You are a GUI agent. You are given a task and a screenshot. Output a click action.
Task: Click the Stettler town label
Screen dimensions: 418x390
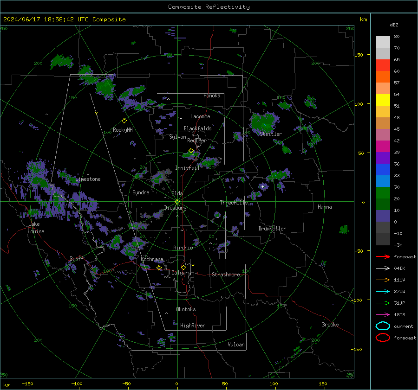point(271,134)
